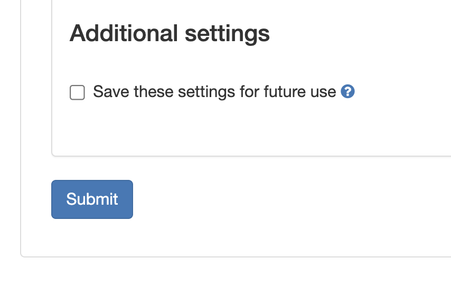
Task: Show the tooltip icon beside future use
Action: (x=347, y=92)
